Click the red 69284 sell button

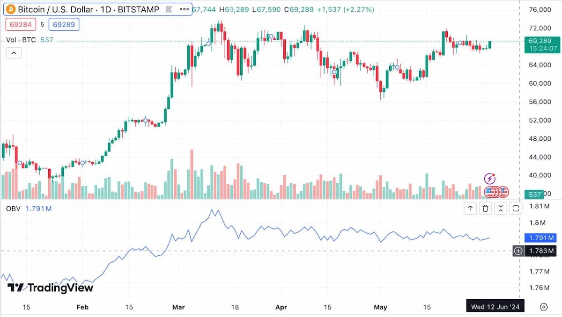pos(21,24)
